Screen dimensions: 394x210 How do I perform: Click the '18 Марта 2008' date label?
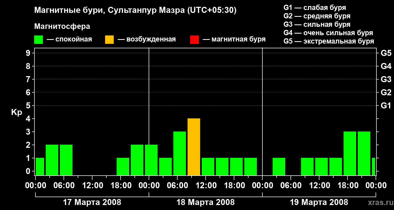[x=206, y=202]
